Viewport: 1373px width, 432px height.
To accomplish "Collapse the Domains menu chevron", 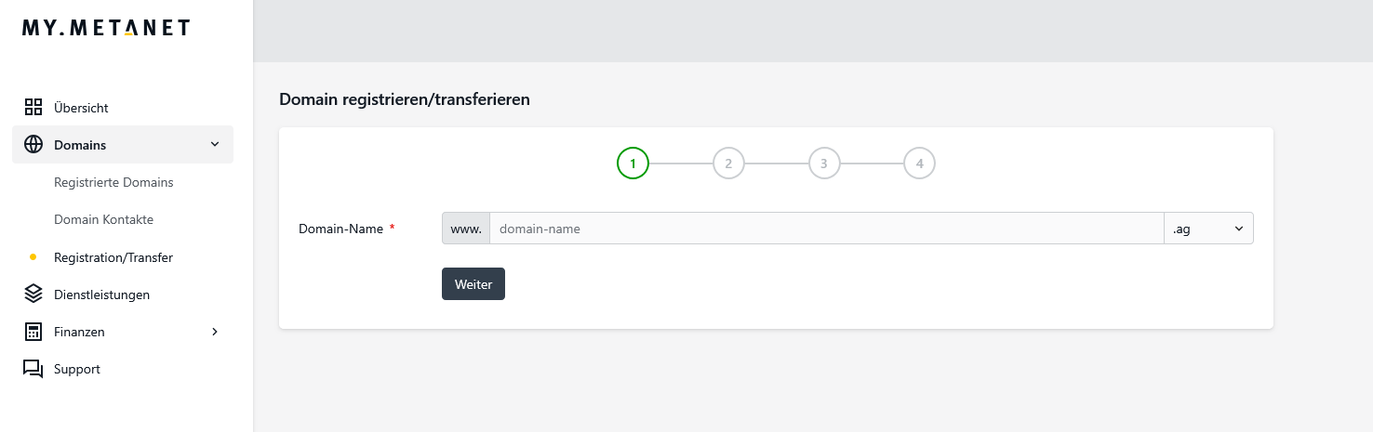I will pos(215,145).
